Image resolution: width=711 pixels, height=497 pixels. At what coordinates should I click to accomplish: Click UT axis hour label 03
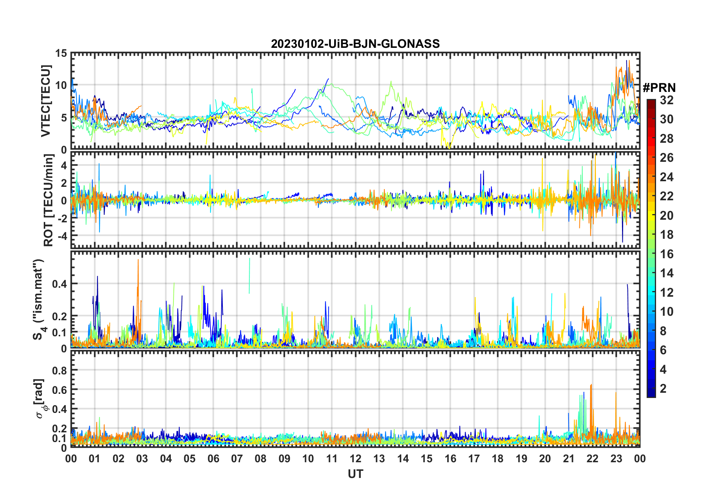point(142,459)
